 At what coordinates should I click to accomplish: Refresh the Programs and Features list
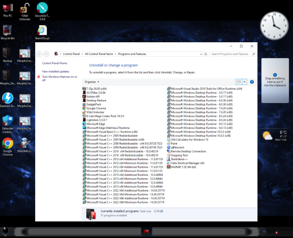206,54
